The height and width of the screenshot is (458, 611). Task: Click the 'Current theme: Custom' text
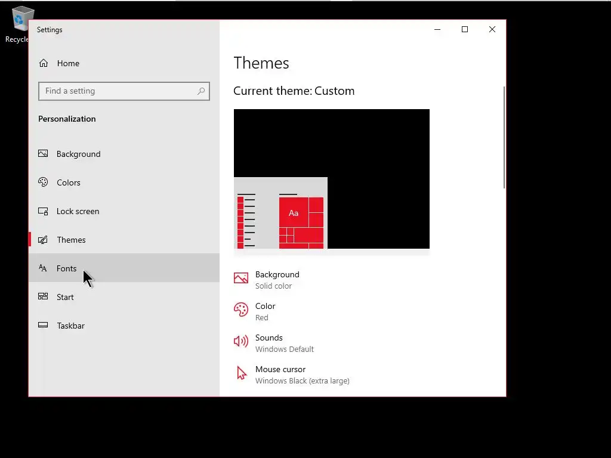tap(294, 91)
